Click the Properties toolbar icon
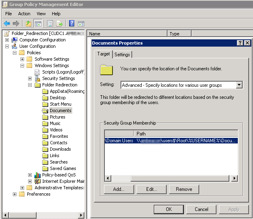The image size is (253, 219). 50,23
